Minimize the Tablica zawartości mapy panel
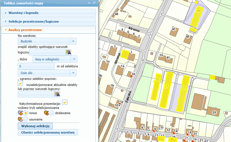Viewport: 231px width, 142px height. [89, 3]
